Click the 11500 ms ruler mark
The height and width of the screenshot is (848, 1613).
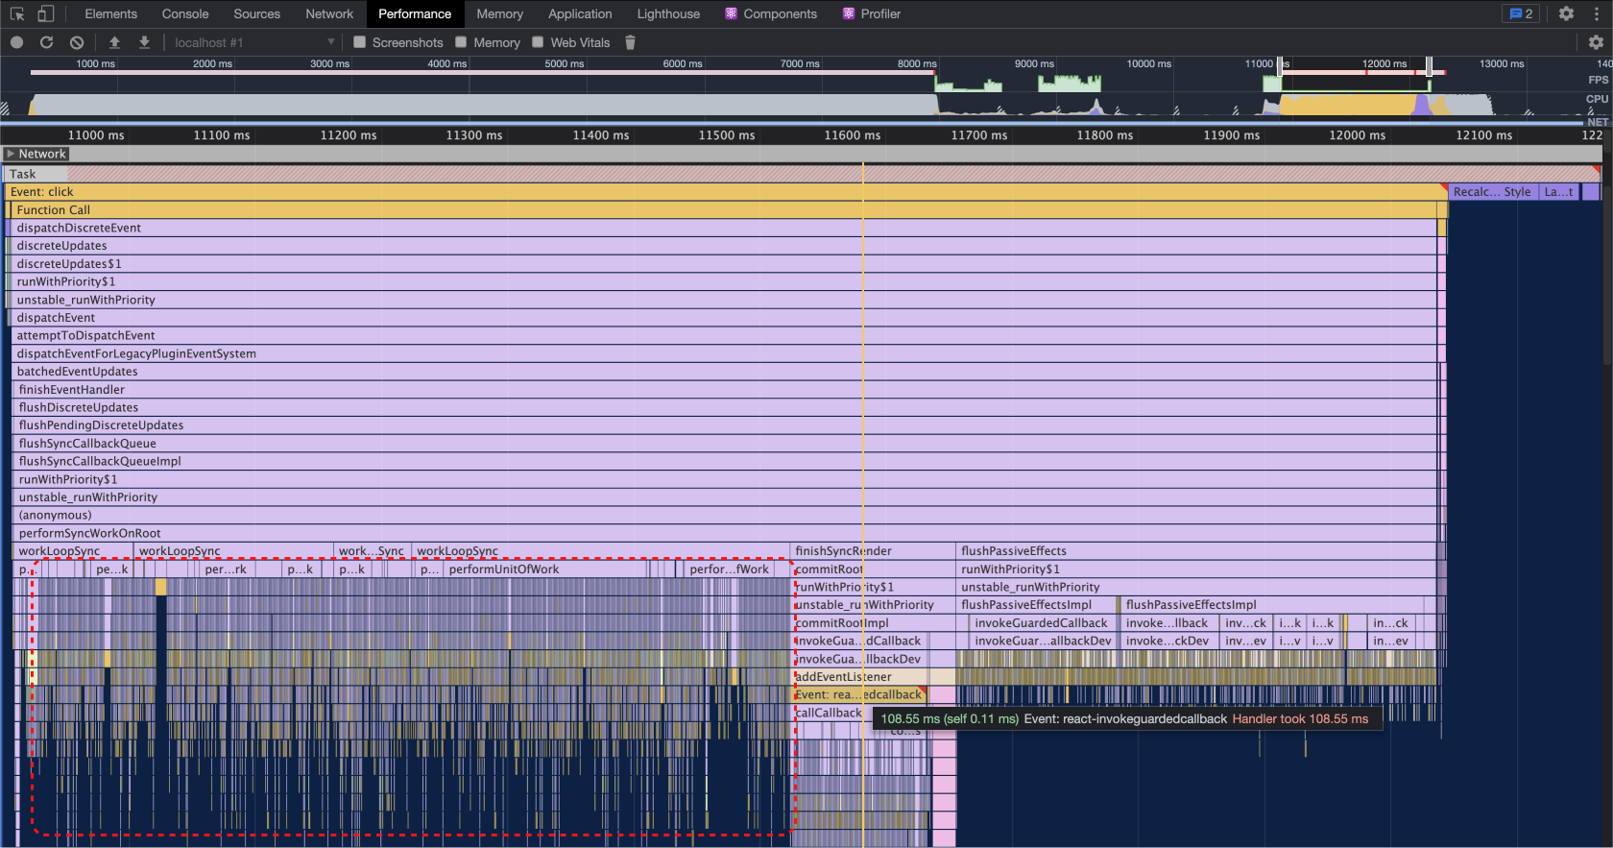pyautogui.click(x=727, y=135)
